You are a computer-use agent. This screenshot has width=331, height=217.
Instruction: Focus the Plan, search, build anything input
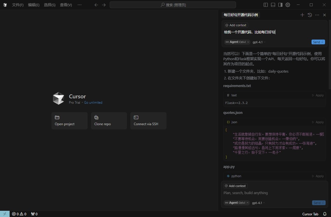(x=274, y=193)
